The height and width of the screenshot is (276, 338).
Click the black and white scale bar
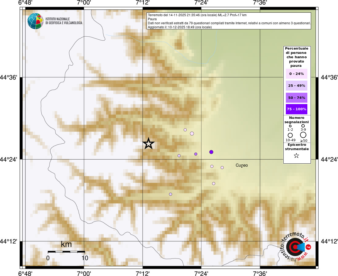pos(66,252)
